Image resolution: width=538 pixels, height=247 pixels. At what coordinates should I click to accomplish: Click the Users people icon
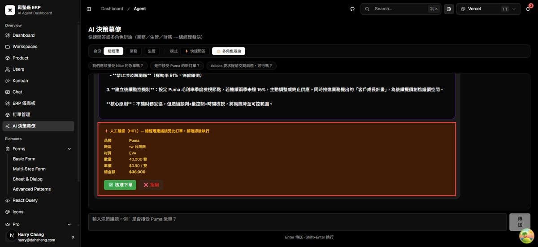click(8, 69)
